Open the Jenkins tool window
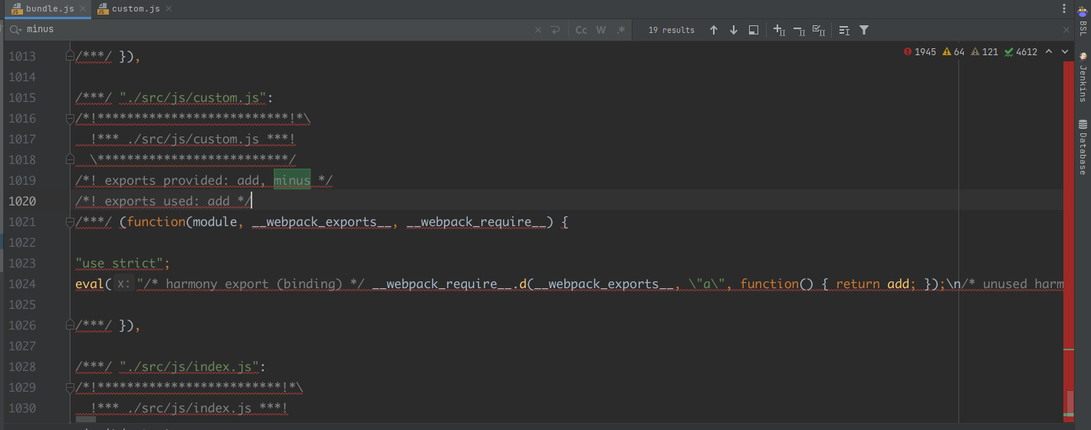Viewport: 1091px width, 430px height. coord(1083,77)
